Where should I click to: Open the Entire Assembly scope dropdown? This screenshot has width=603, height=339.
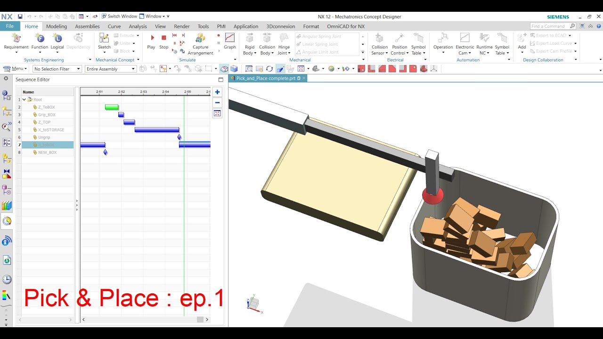111,69
